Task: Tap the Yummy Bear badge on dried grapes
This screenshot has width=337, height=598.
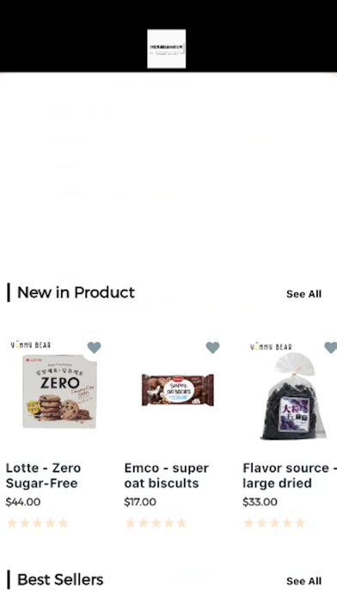Action: coord(271,346)
